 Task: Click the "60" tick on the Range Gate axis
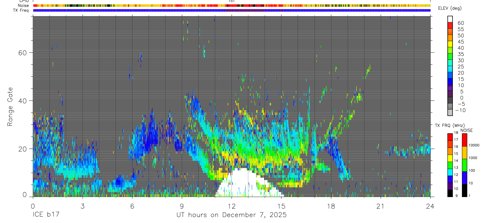point(22,53)
